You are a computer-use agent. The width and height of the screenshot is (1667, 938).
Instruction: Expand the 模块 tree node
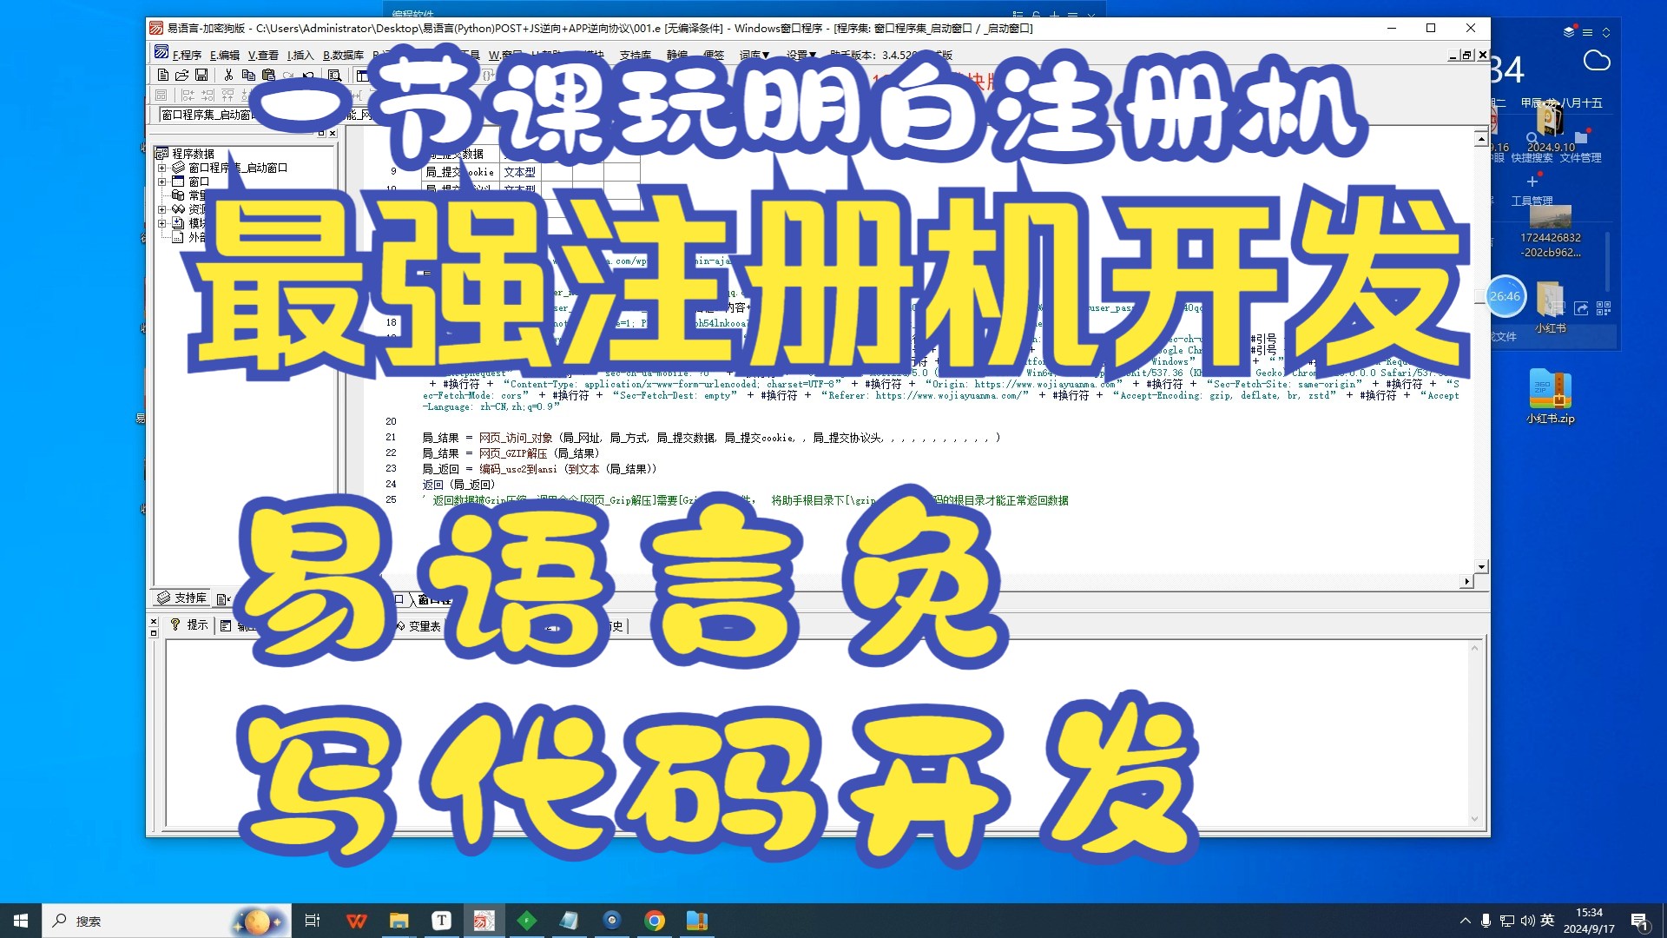161,223
